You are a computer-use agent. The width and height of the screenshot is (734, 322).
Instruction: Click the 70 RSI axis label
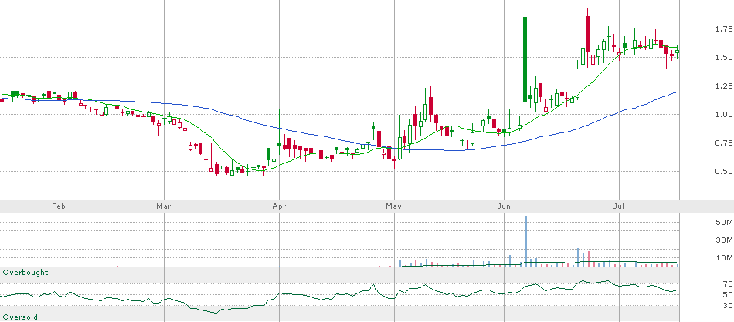pyautogui.click(x=727, y=283)
